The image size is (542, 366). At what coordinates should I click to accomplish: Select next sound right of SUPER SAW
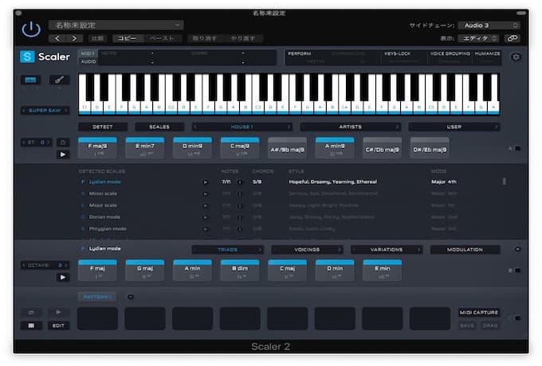(65, 111)
